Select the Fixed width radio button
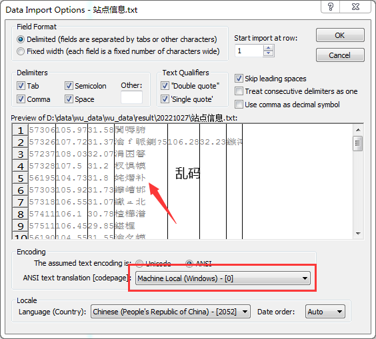 pos(21,51)
